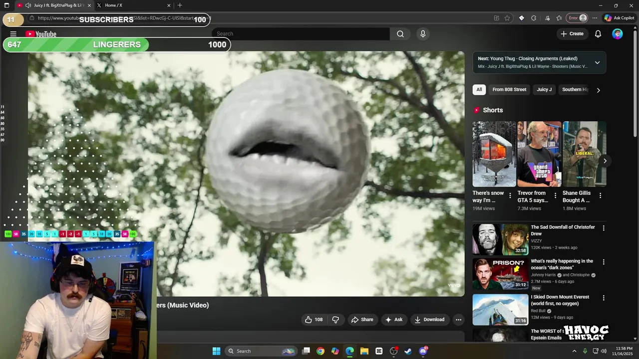Open Edge Settings and more ellipsis
Viewport: 639px width, 359px height.
(595, 18)
